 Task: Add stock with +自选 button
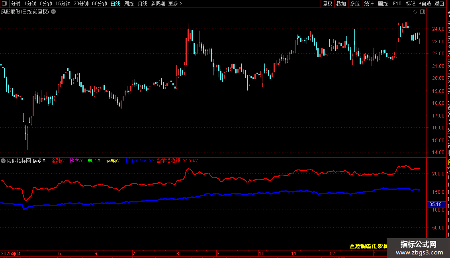[425, 4]
